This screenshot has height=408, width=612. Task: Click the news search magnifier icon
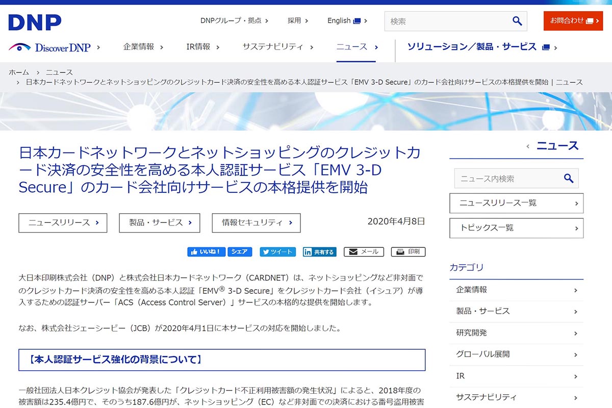point(569,178)
